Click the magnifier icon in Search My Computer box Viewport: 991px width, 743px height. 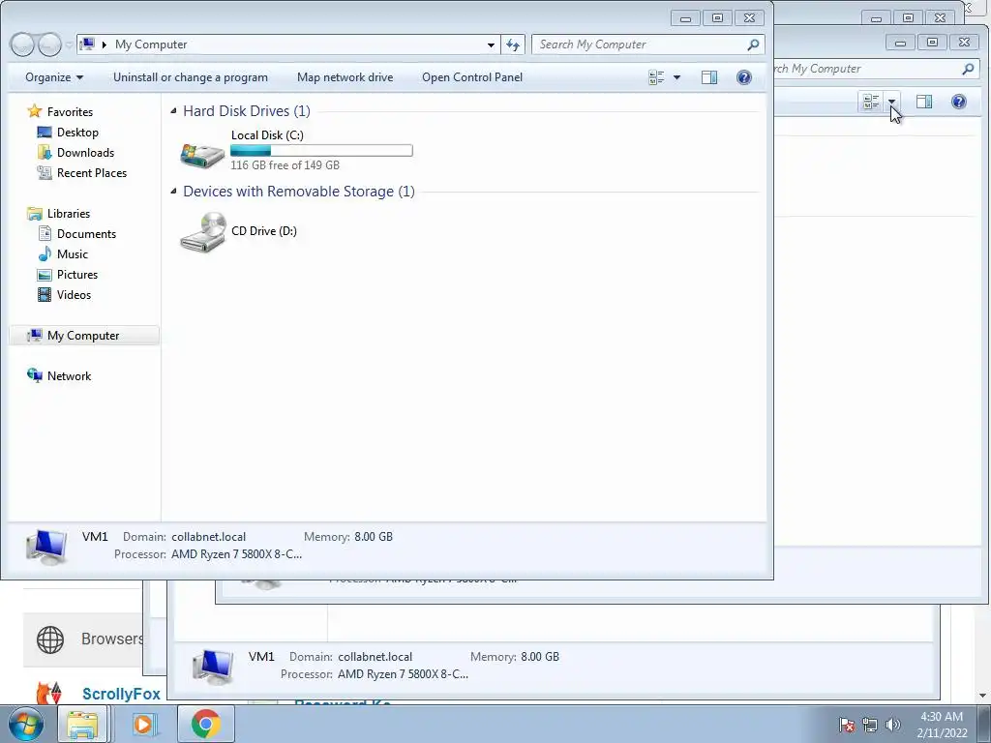(753, 45)
